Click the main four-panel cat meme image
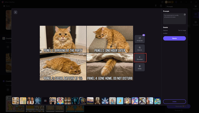The image size is (199, 113). coord(87,53)
